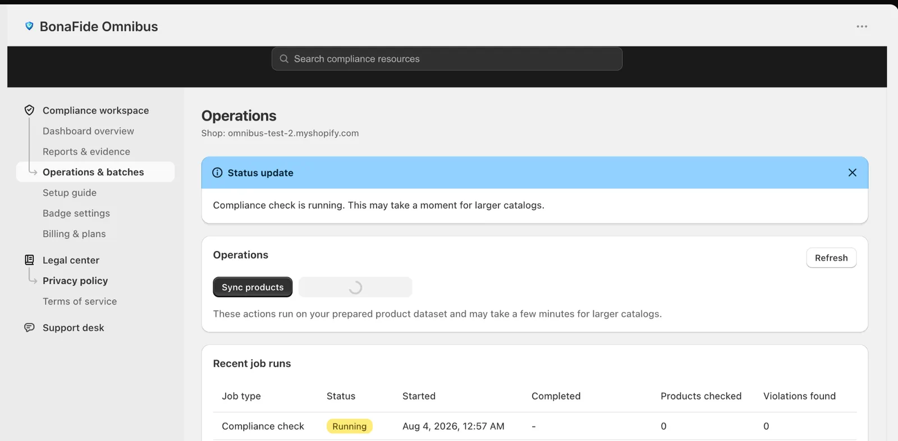Viewport: 898px width, 441px height.
Task: Click the Status column header
Action: click(341, 396)
